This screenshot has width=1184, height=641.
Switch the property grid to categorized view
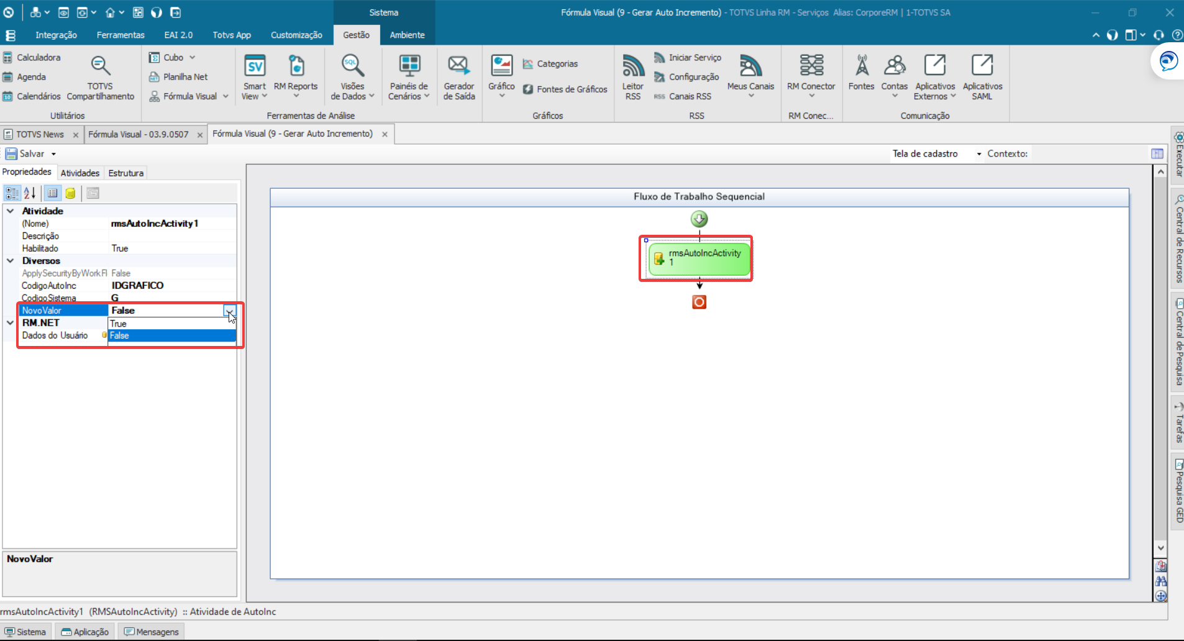tap(12, 193)
